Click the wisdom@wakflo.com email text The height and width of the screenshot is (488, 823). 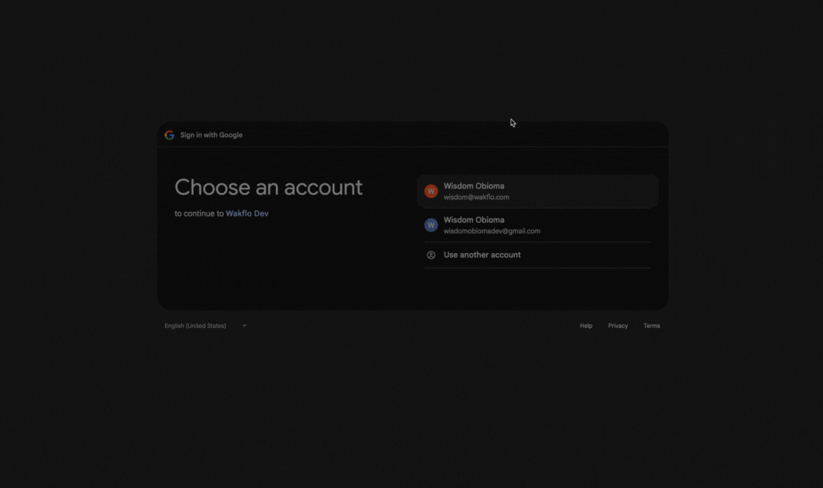[x=477, y=197]
